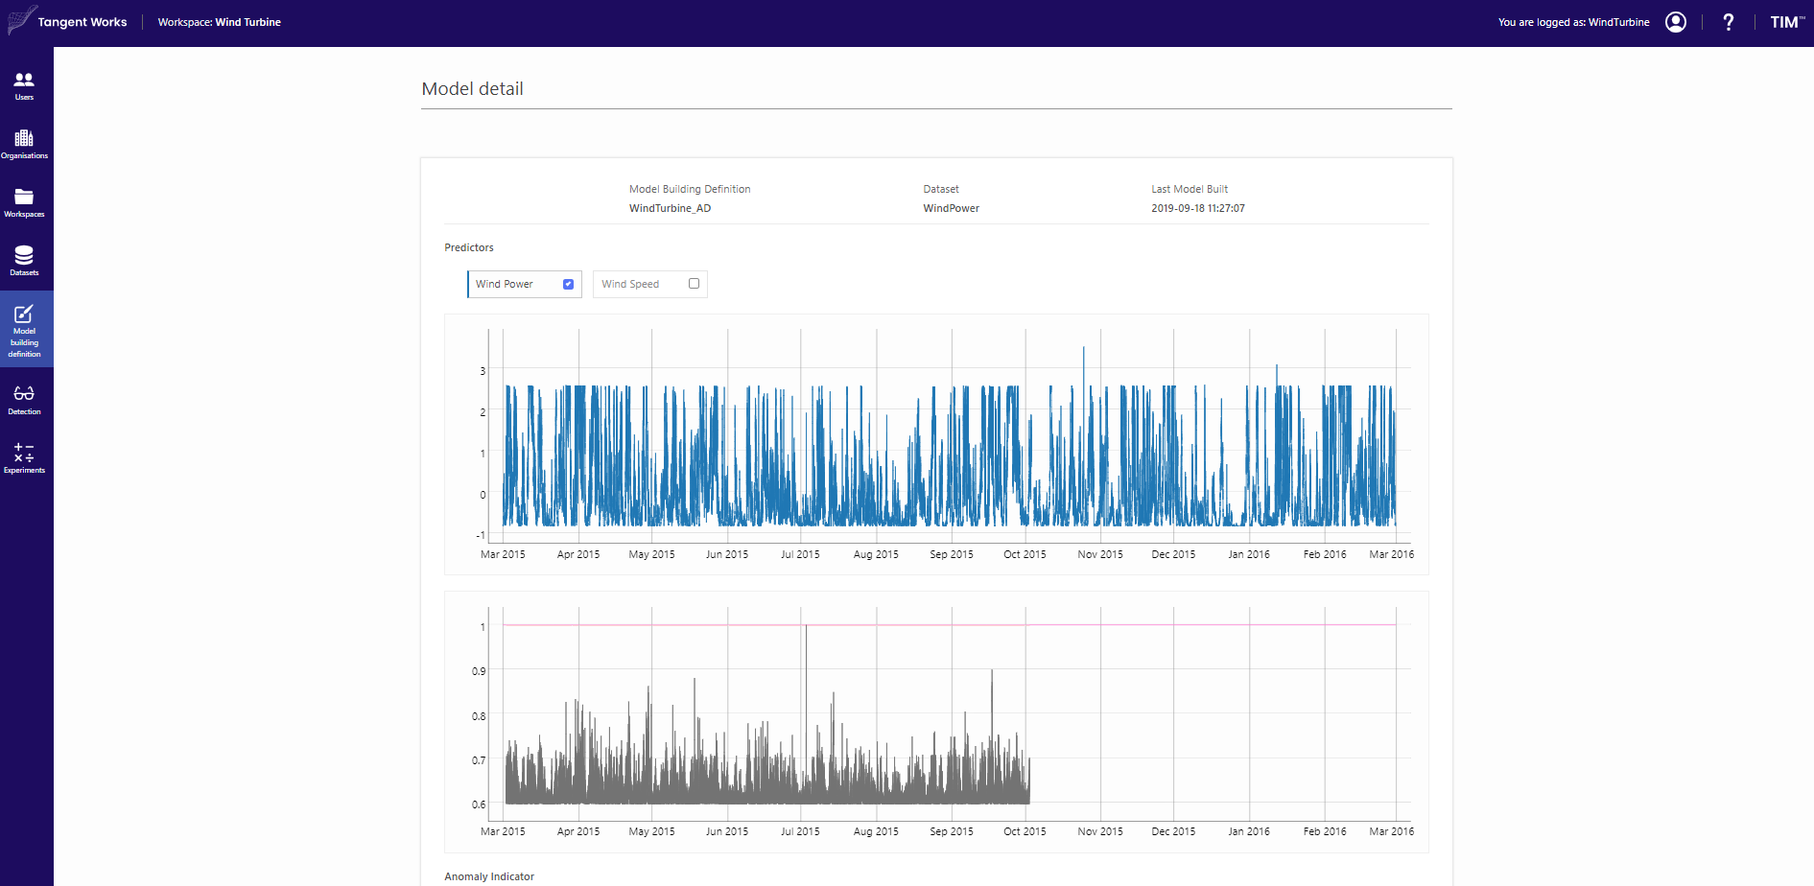Click the Wind Power time series chart
This screenshot has height=886, width=1814.
tap(936, 444)
